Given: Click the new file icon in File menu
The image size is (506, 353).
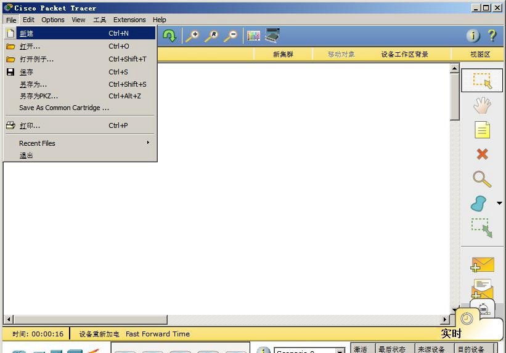Looking at the screenshot, I should click(x=10, y=33).
